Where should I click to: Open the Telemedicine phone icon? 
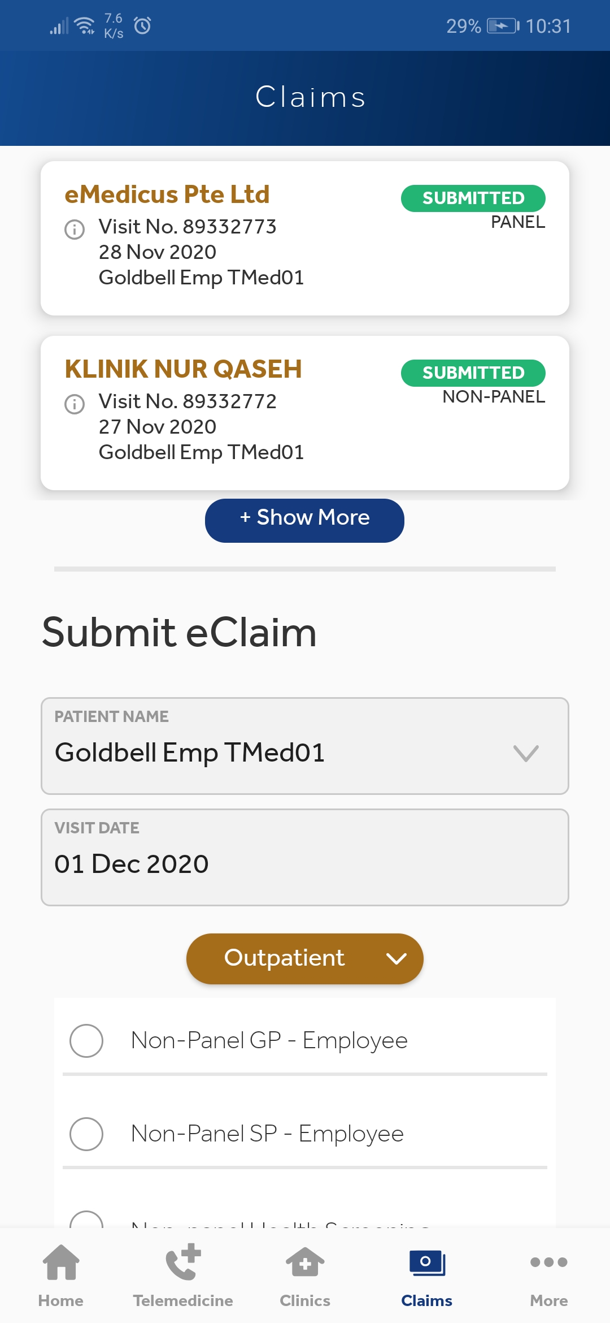183,1262
